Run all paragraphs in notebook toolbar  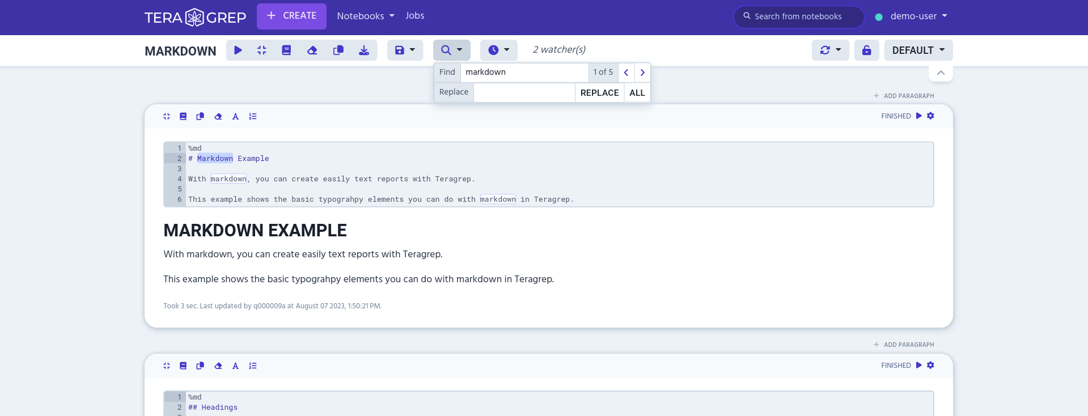(x=238, y=50)
